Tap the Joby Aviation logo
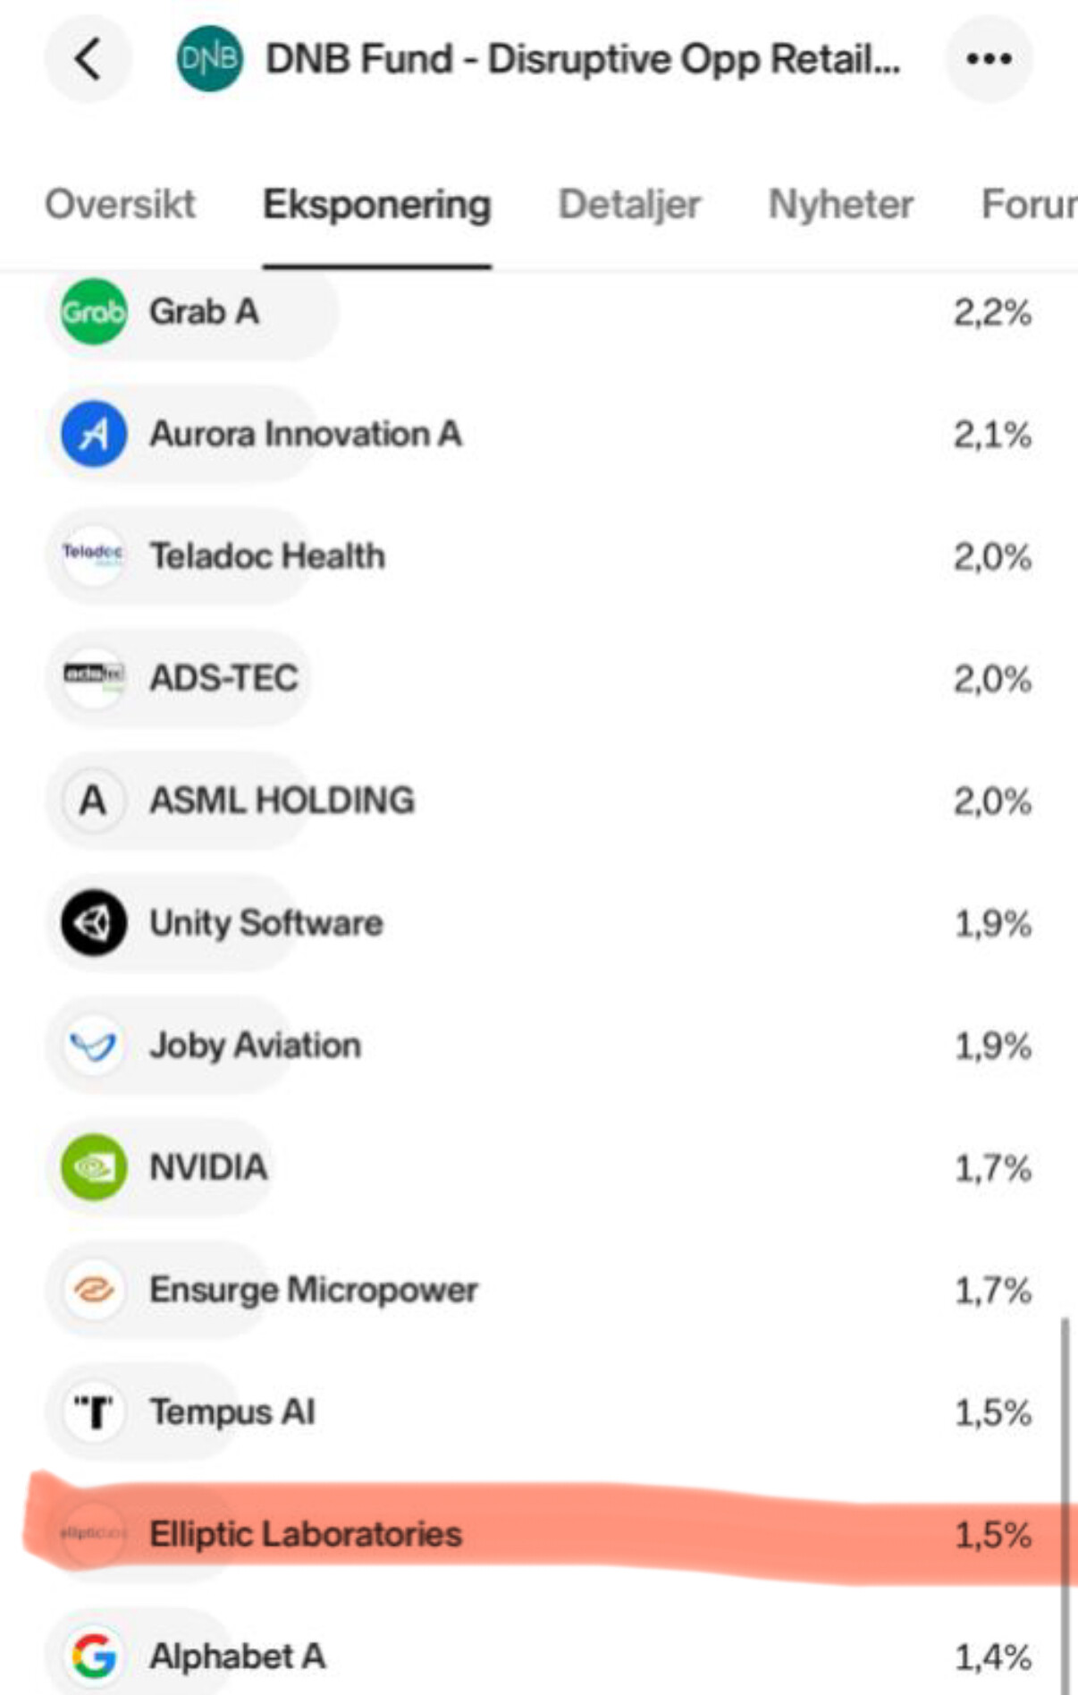Image resolution: width=1078 pixels, height=1695 pixels. pyautogui.click(x=93, y=1045)
